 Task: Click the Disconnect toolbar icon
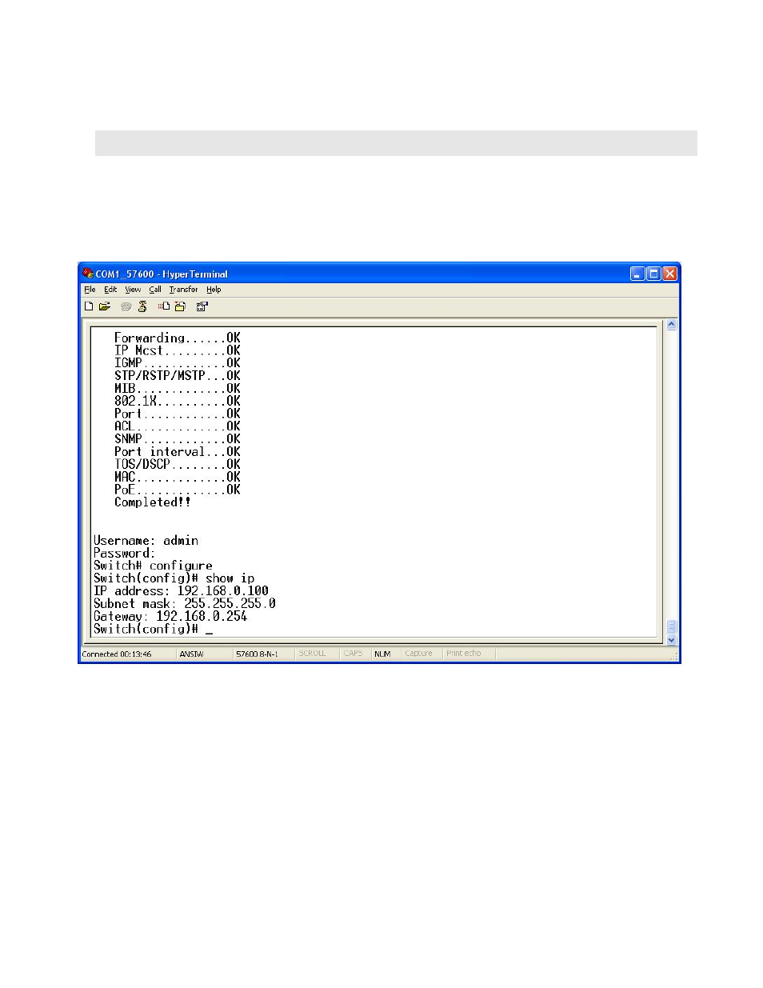[142, 306]
